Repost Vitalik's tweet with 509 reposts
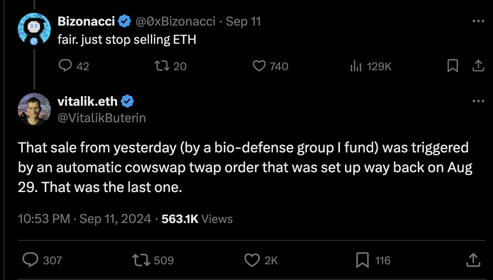This screenshot has width=493, height=280. coord(140,260)
